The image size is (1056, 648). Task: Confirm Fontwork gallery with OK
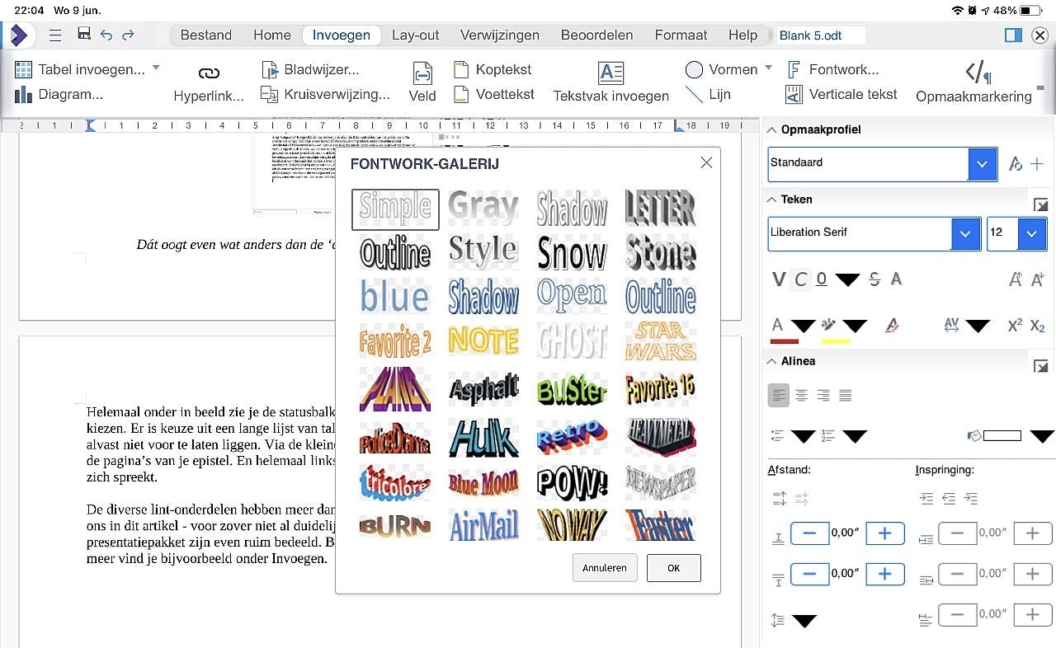pyautogui.click(x=674, y=568)
